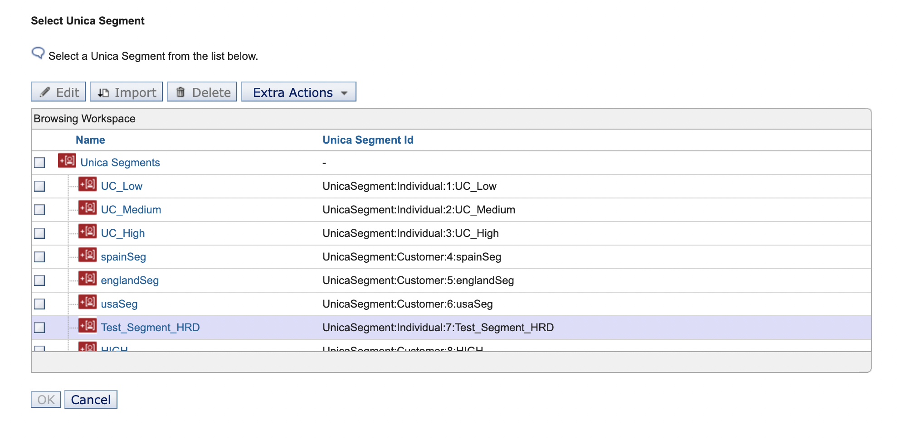The height and width of the screenshot is (444, 907).
Task: Click the segment icon next to Test_Segment_HRD
Action: pyautogui.click(x=87, y=327)
